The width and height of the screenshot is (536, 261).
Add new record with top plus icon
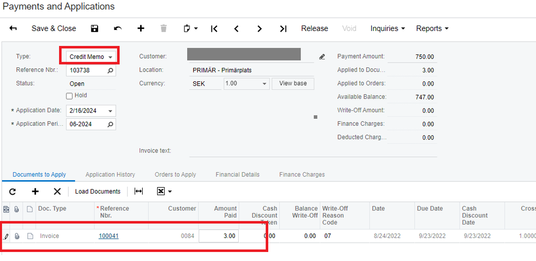coord(141,29)
